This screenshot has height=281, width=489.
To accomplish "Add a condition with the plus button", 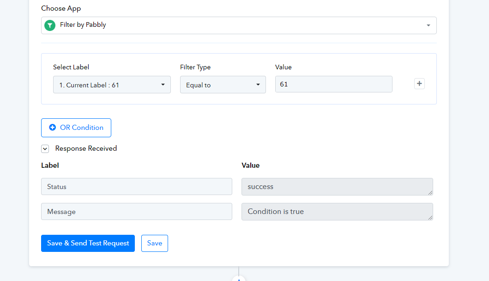I will 419,84.
